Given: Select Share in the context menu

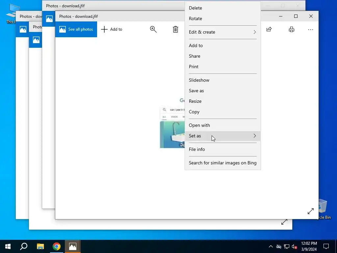Looking at the screenshot, I should (x=223, y=56).
